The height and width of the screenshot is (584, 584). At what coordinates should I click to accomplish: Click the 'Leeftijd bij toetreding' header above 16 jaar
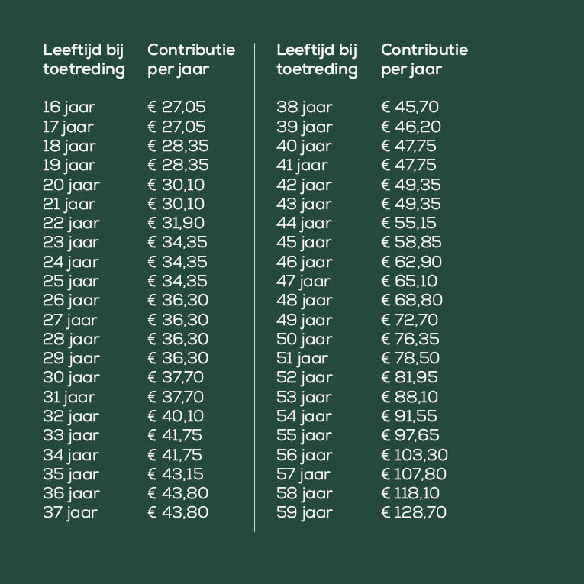point(83,60)
